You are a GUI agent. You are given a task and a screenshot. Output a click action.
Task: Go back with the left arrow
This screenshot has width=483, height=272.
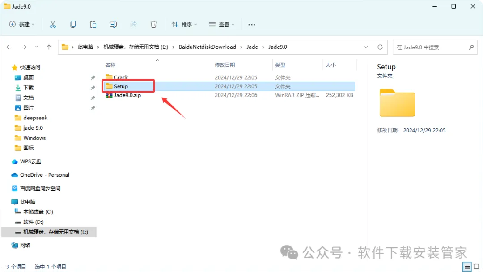point(9,47)
